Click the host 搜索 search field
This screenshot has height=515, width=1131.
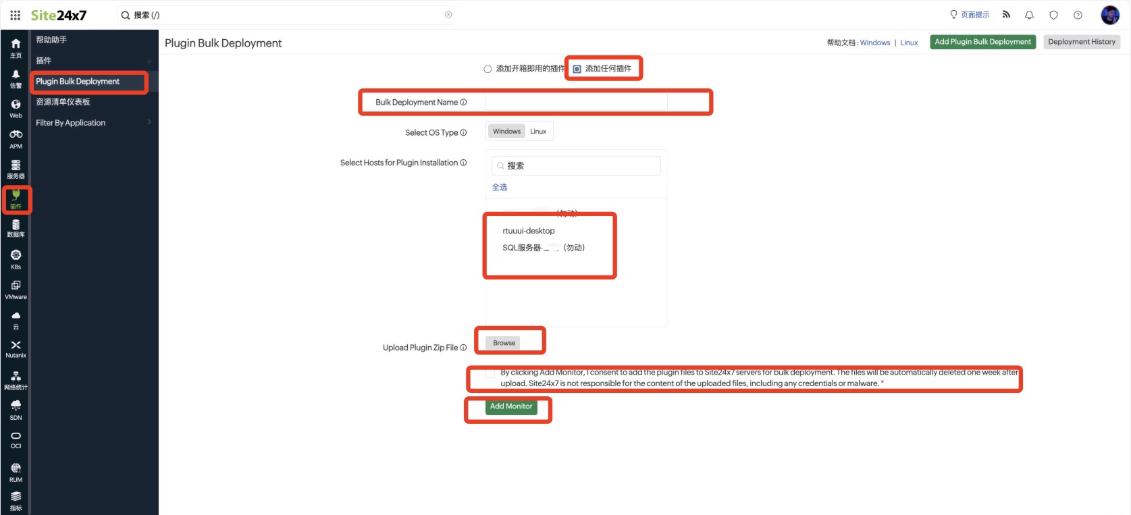click(x=576, y=165)
